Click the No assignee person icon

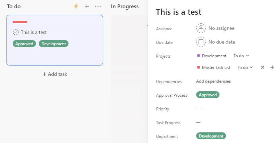click(201, 28)
